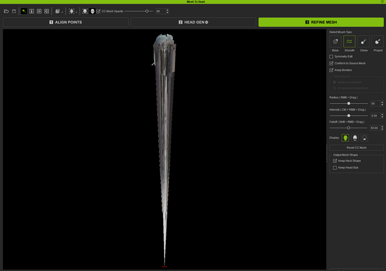Open the view cube dropdown arrow

pyautogui.click(x=62, y=12)
